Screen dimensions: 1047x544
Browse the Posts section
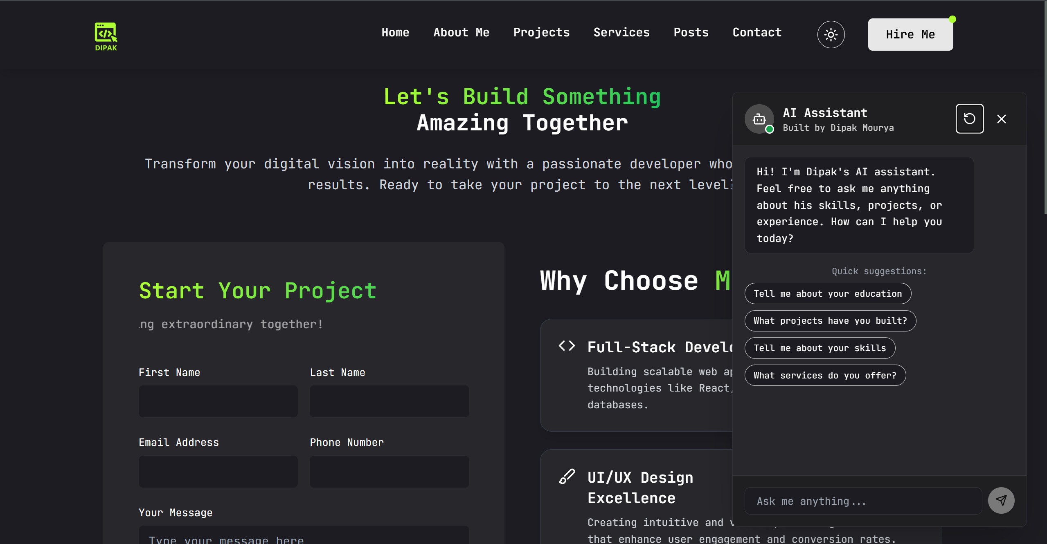click(x=691, y=32)
